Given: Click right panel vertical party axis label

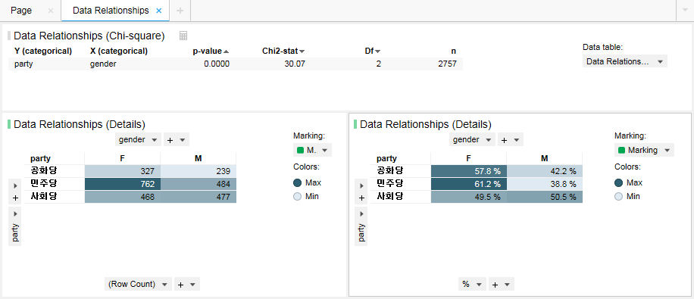Looking at the screenshot, I should point(361,232).
